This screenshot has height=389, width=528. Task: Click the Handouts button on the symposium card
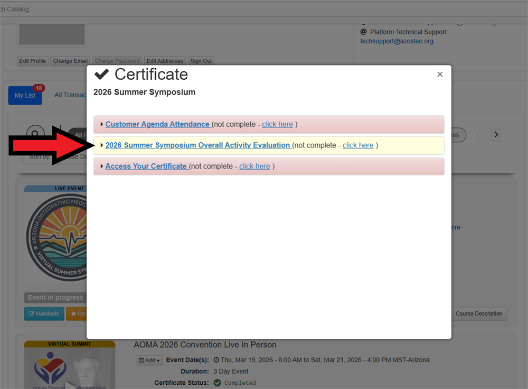(x=44, y=313)
